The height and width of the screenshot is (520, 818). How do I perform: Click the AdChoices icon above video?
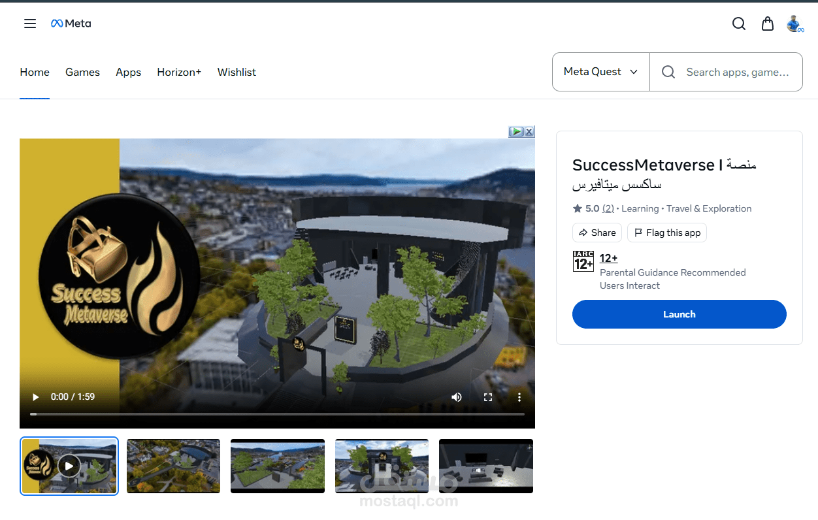click(x=516, y=131)
